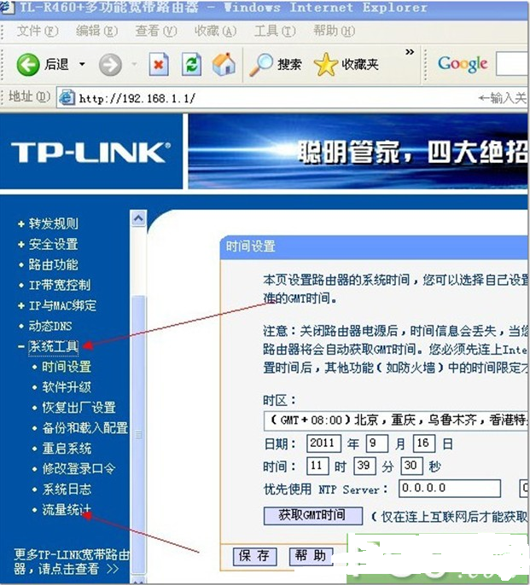The image size is (530, 585).
Task: Click the TP-LINK logo
Action: [x=89, y=153]
